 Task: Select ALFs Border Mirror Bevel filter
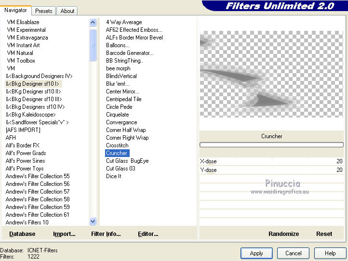coord(134,38)
